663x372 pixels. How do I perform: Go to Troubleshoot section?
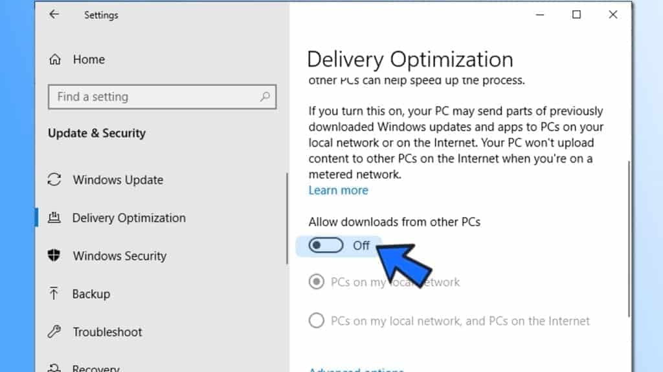pos(107,332)
